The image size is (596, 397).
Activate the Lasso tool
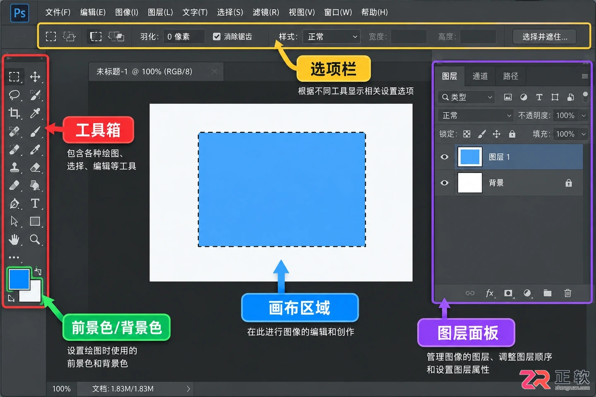(14, 95)
